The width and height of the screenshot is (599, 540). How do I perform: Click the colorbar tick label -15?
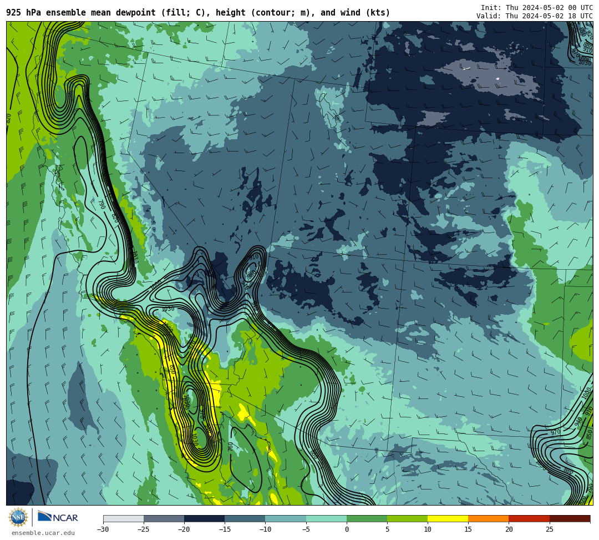[x=225, y=529]
